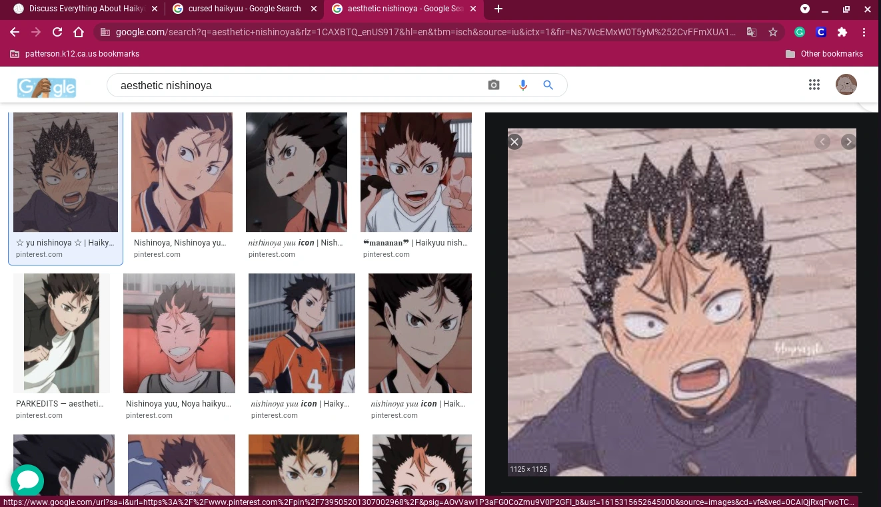Show the next image in preview

848,142
